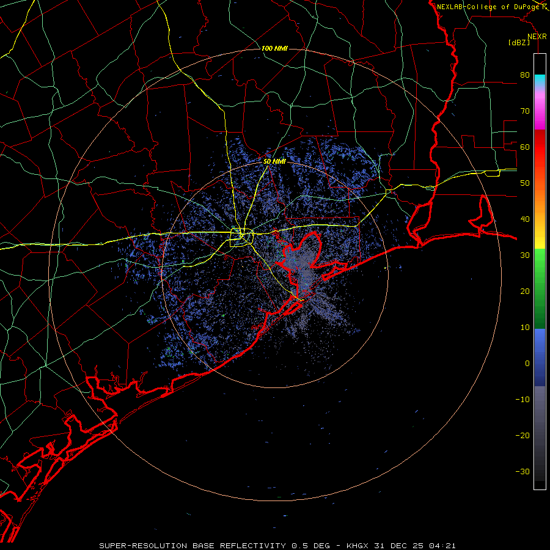Pick the bright green band of color scale

pyautogui.click(x=540, y=260)
